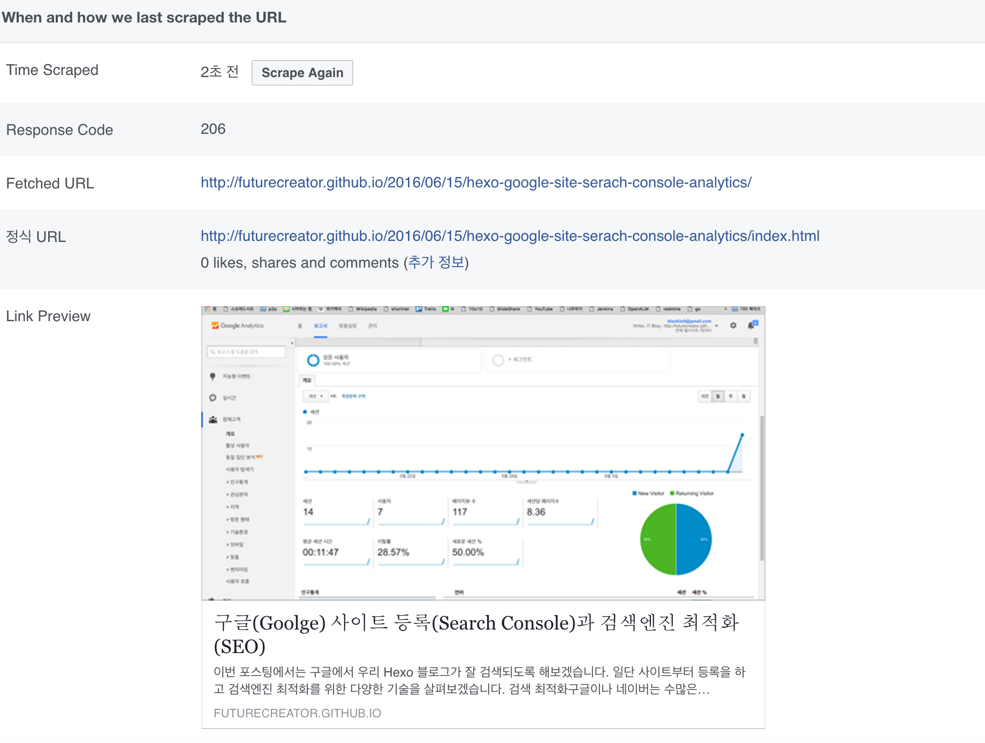Click the + 세그먼트 circle to add a segment
The height and width of the screenshot is (743, 985).
pos(498,360)
